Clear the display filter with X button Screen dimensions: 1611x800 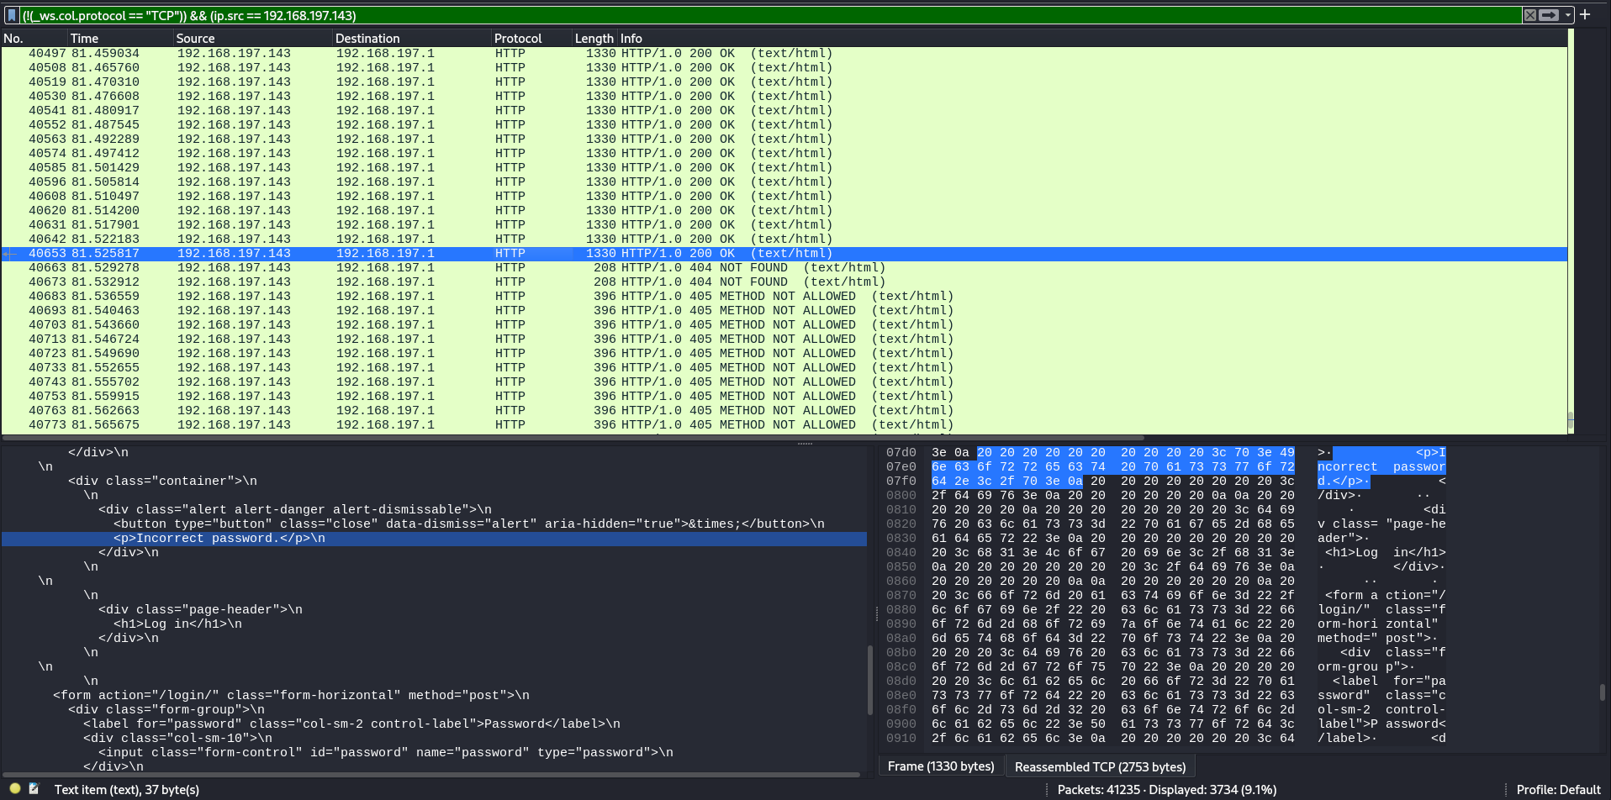point(1530,15)
